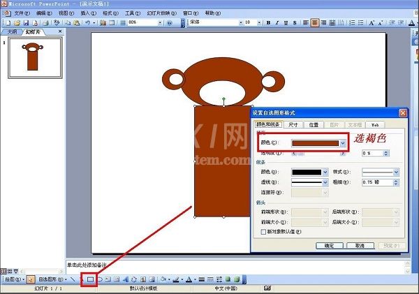Click the Print icon in the toolbar
The image size is (419, 294).
(46, 23)
